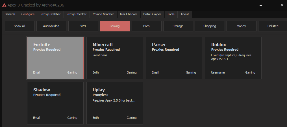Select the Parsec card
Screen dimensions: 287x127
(x=174, y=58)
